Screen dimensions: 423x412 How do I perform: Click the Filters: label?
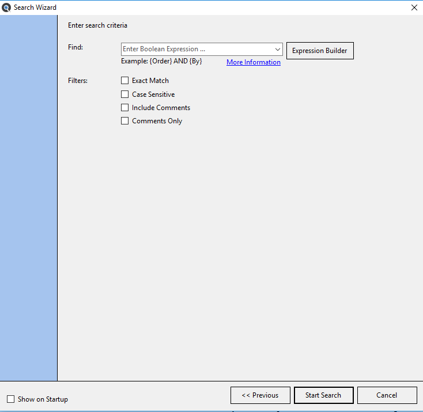point(78,81)
